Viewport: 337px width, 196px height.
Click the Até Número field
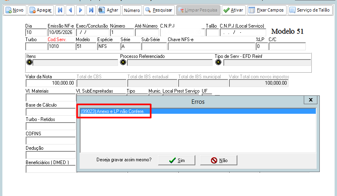pos(147,32)
